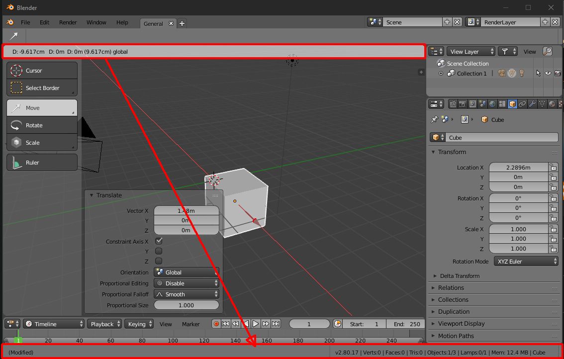Open the View Layer display mode dropdown

(x=471, y=51)
